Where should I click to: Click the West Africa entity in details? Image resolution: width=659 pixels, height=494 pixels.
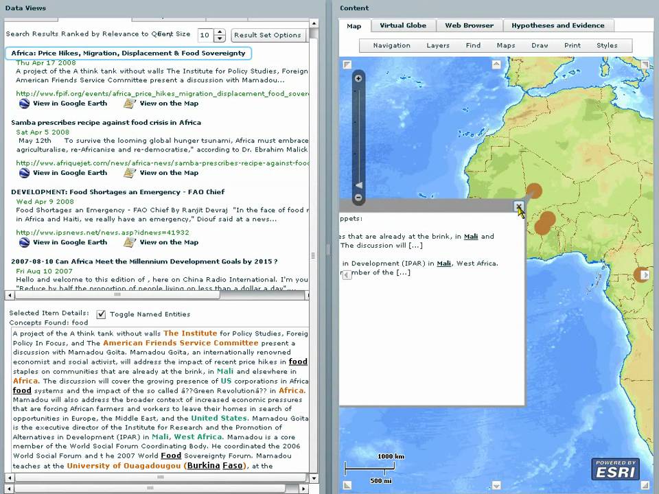[198, 437]
